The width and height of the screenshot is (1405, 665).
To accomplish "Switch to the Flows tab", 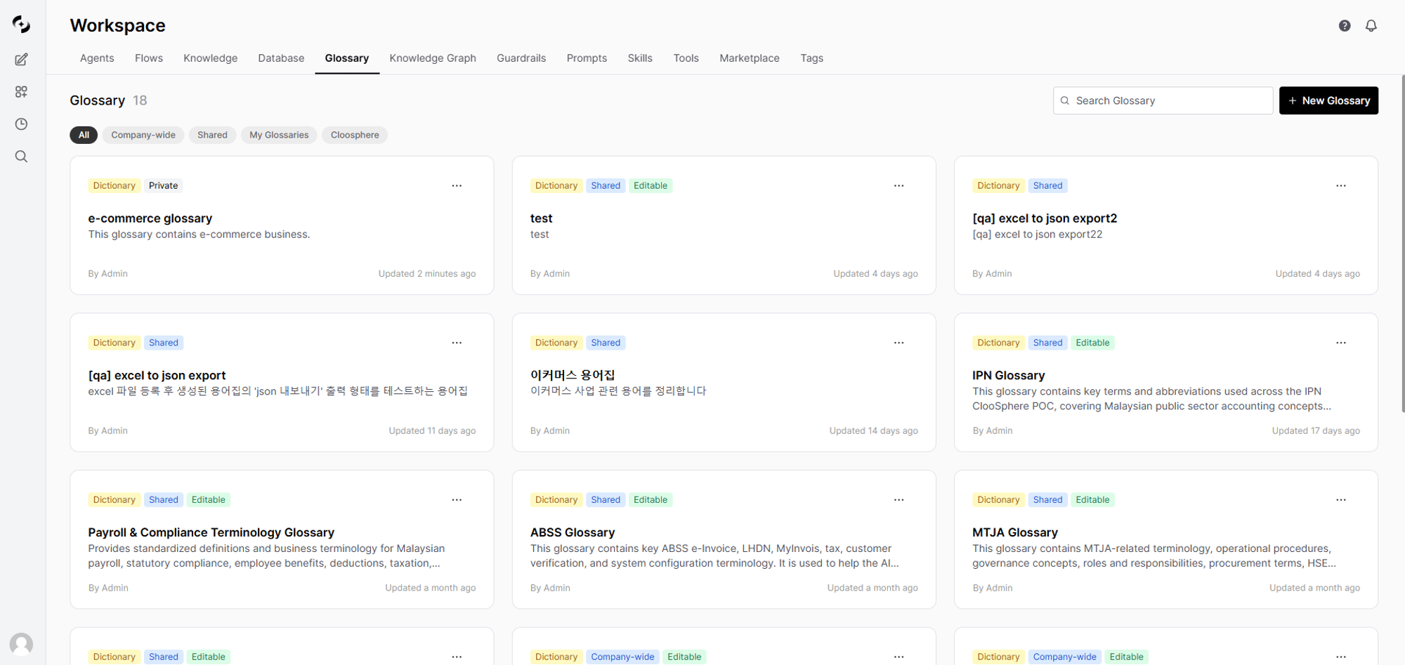I will coord(149,58).
